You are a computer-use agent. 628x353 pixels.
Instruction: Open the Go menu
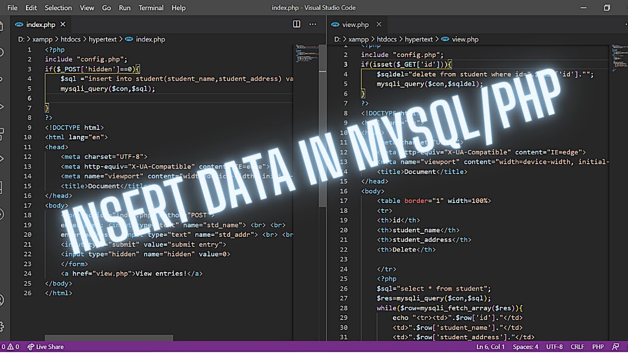click(106, 8)
